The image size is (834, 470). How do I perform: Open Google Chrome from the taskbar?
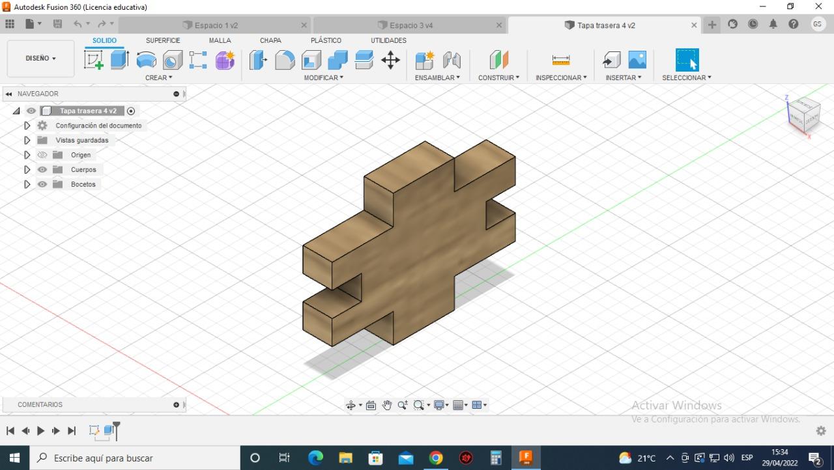tap(436, 458)
